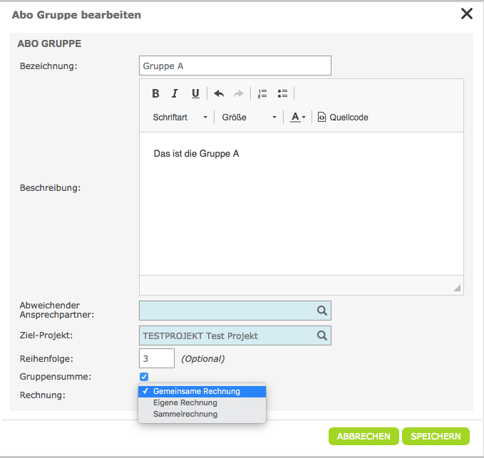Toggle bold formatting in the editor
This screenshot has height=458, width=484.
[x=155, y=93]
